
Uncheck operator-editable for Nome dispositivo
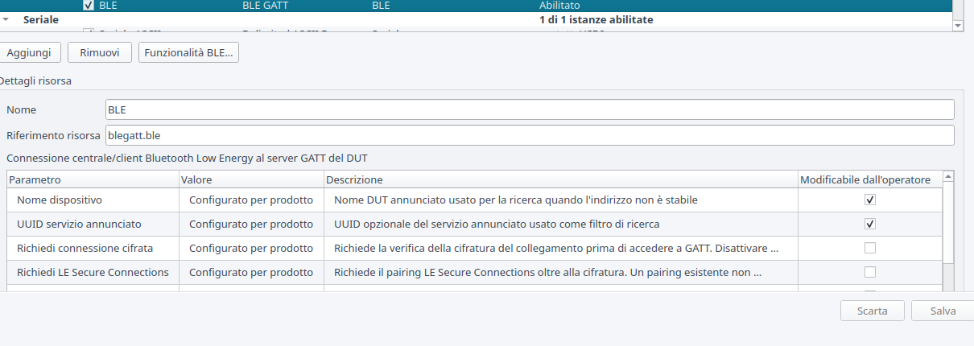(870, 200)
